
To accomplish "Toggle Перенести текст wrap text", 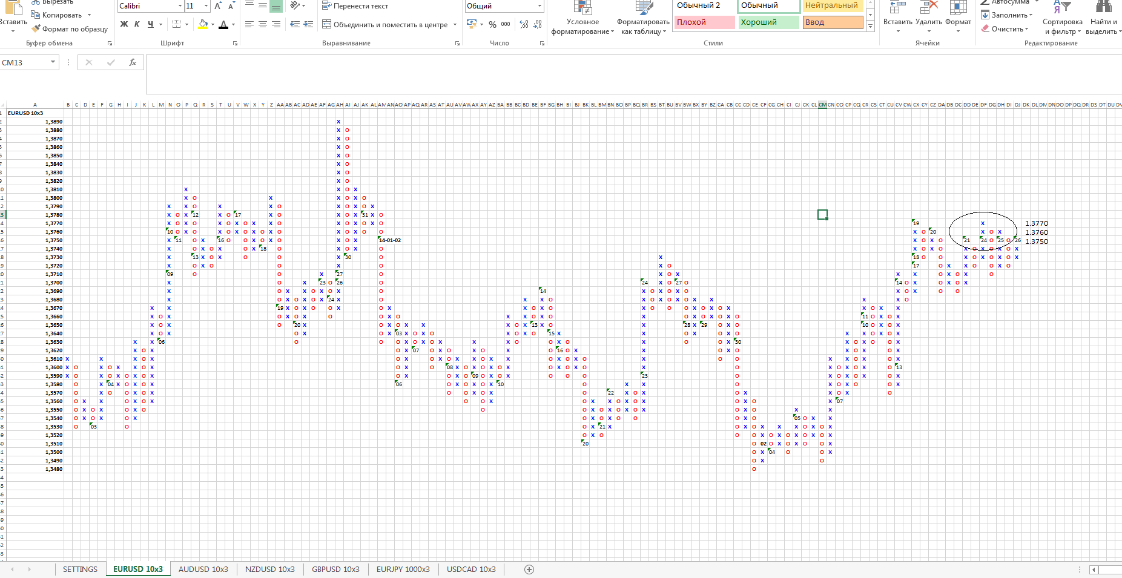I will (x=355, y=5).
